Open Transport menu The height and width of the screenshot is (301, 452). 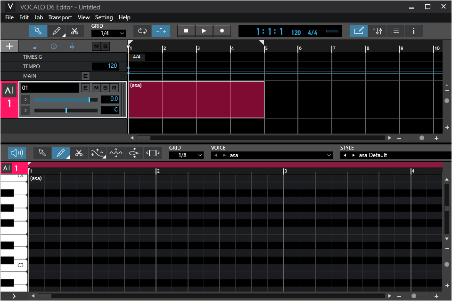coord(60,17)
